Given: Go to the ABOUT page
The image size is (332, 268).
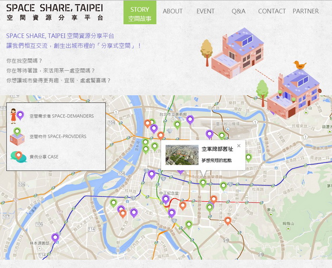Looking at the screenshot, I should 172,11.
